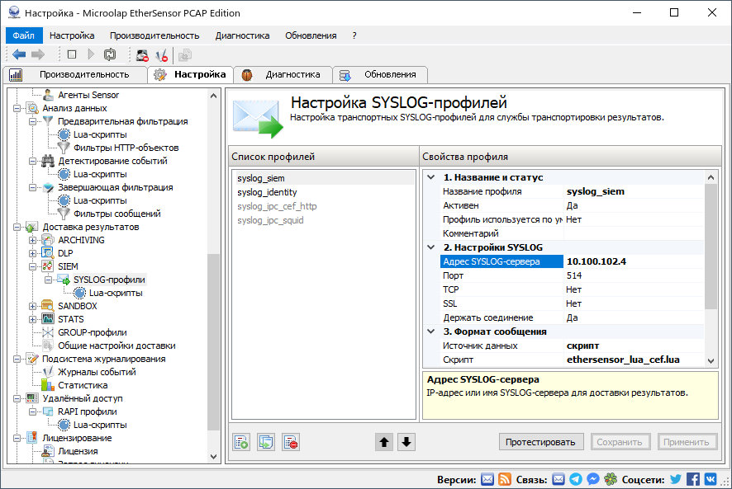Click the Протестировать button
The image size is (732, 489).
pos(541,442)
